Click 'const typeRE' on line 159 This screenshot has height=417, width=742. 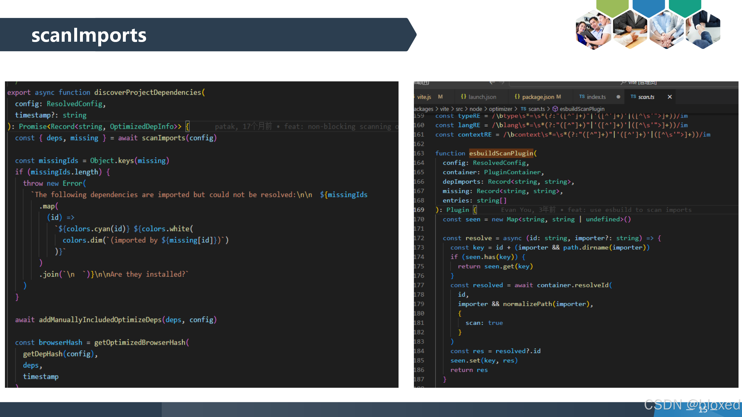[x=457, y=116]
